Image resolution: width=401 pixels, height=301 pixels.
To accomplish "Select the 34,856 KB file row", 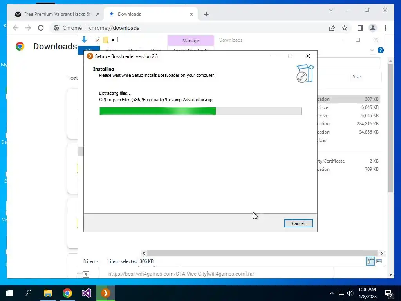I will point(349,132).
